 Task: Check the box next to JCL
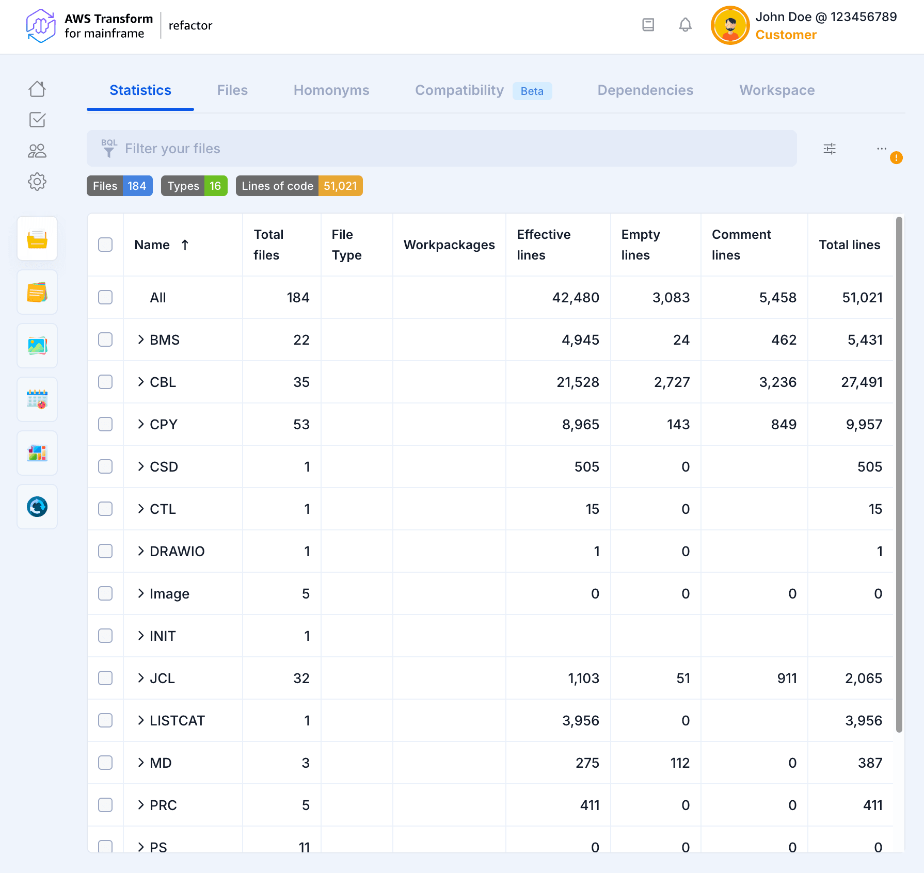[105, 678]
